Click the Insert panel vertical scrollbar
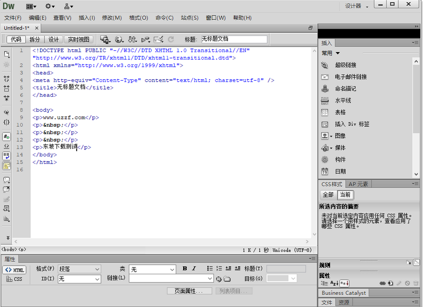 (416, 118)
